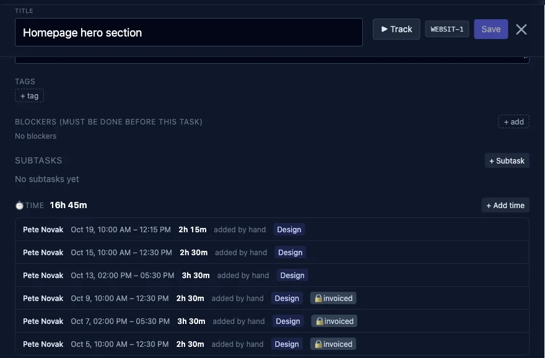
Task: Click the invoiced lock badge on Oct 9 entry
Action: coord(333,298)
